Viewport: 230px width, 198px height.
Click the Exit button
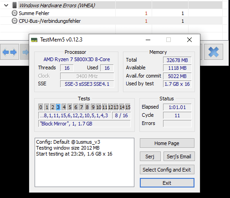167,183
